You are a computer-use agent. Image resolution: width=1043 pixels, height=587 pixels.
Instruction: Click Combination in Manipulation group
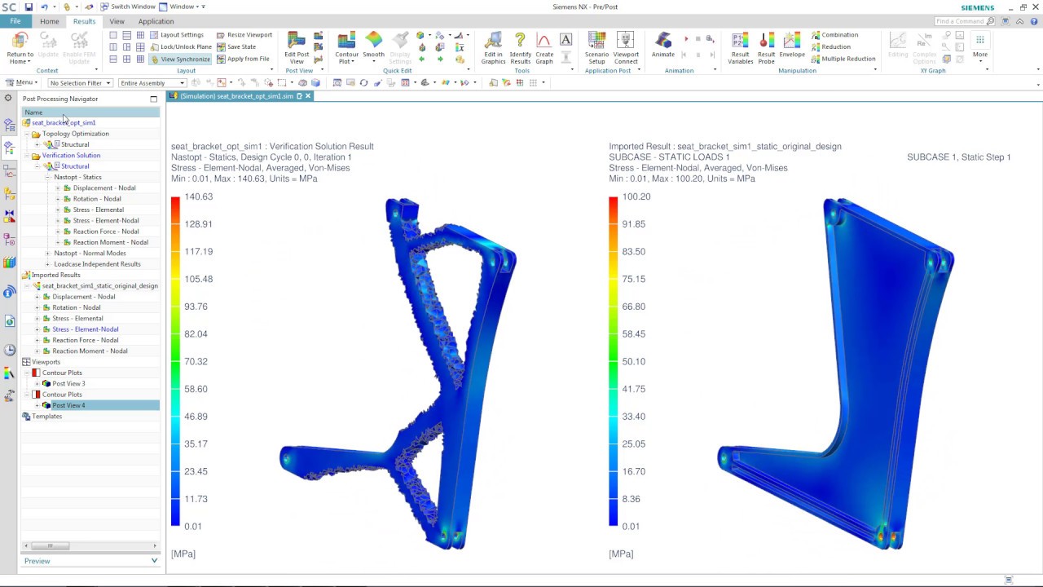coord(834,35)
